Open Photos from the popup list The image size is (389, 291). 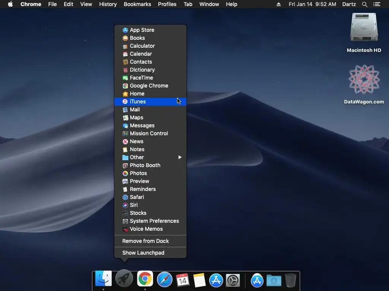pyautogui.click(x=150, y=173)
